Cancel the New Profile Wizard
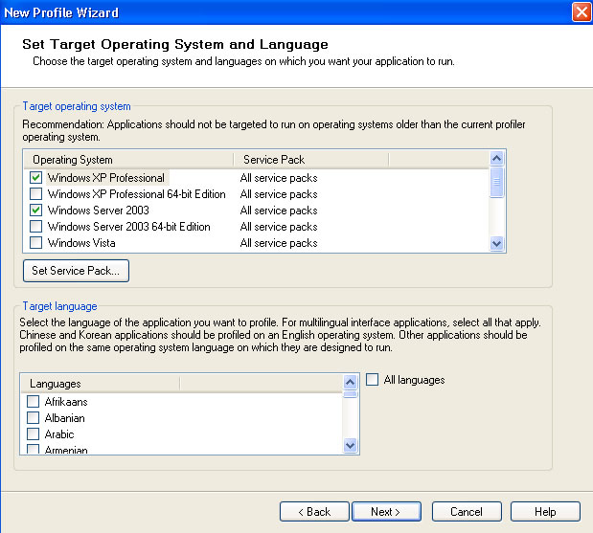This screenshot has width=593, height=533. tap(467, 511)
